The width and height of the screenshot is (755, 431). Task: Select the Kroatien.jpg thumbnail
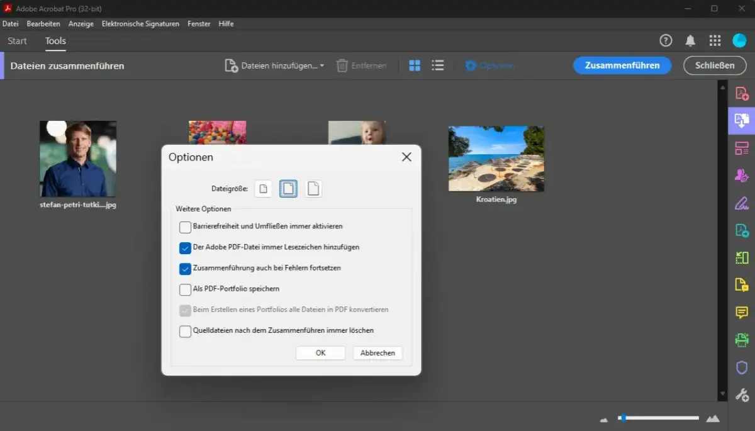coord(496,159)
